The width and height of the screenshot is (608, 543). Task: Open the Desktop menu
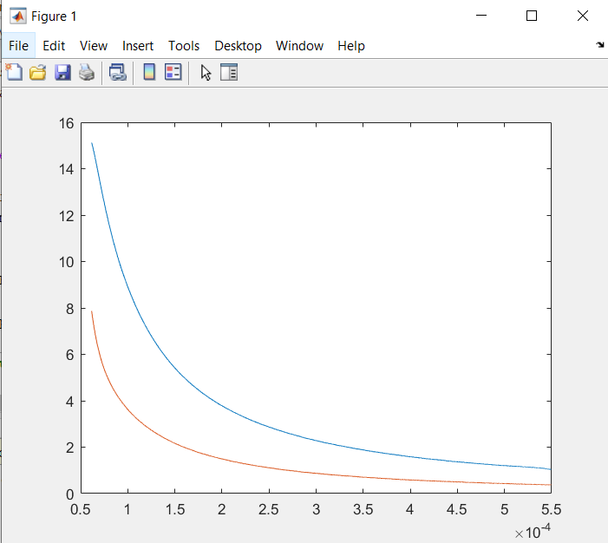tap(238, 46)
